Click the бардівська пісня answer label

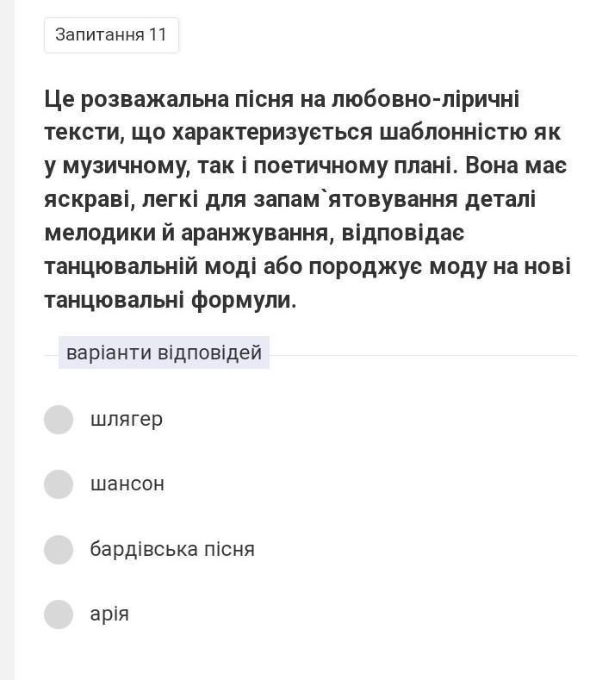(x=172, y=549)
